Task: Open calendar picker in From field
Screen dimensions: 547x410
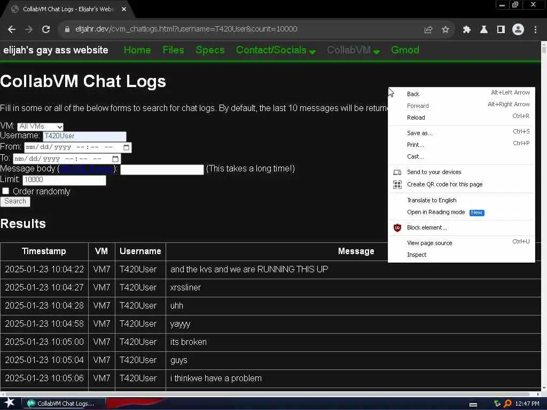Action: 126,147
